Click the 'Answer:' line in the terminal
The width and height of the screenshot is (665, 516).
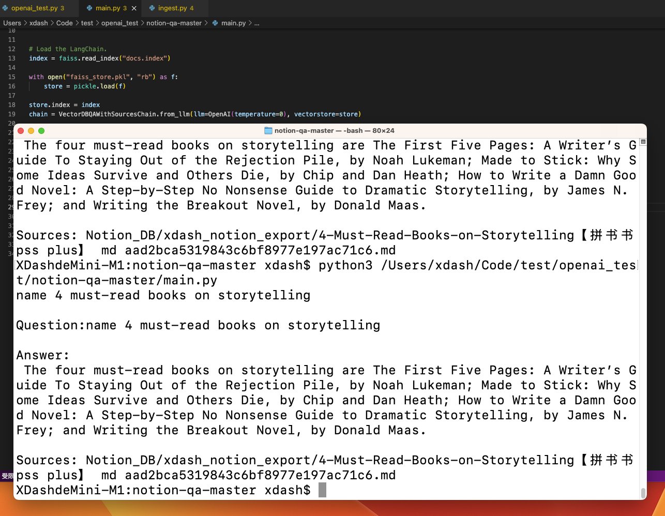pyautogui.click(x=42, y=355)
